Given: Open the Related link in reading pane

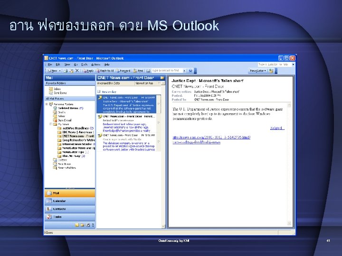Looking at the screenshot, I should (x=277, y=128).
